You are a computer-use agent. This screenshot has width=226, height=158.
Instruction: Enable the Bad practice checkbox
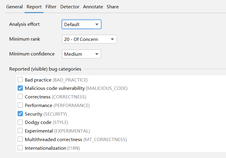(20, 80)
